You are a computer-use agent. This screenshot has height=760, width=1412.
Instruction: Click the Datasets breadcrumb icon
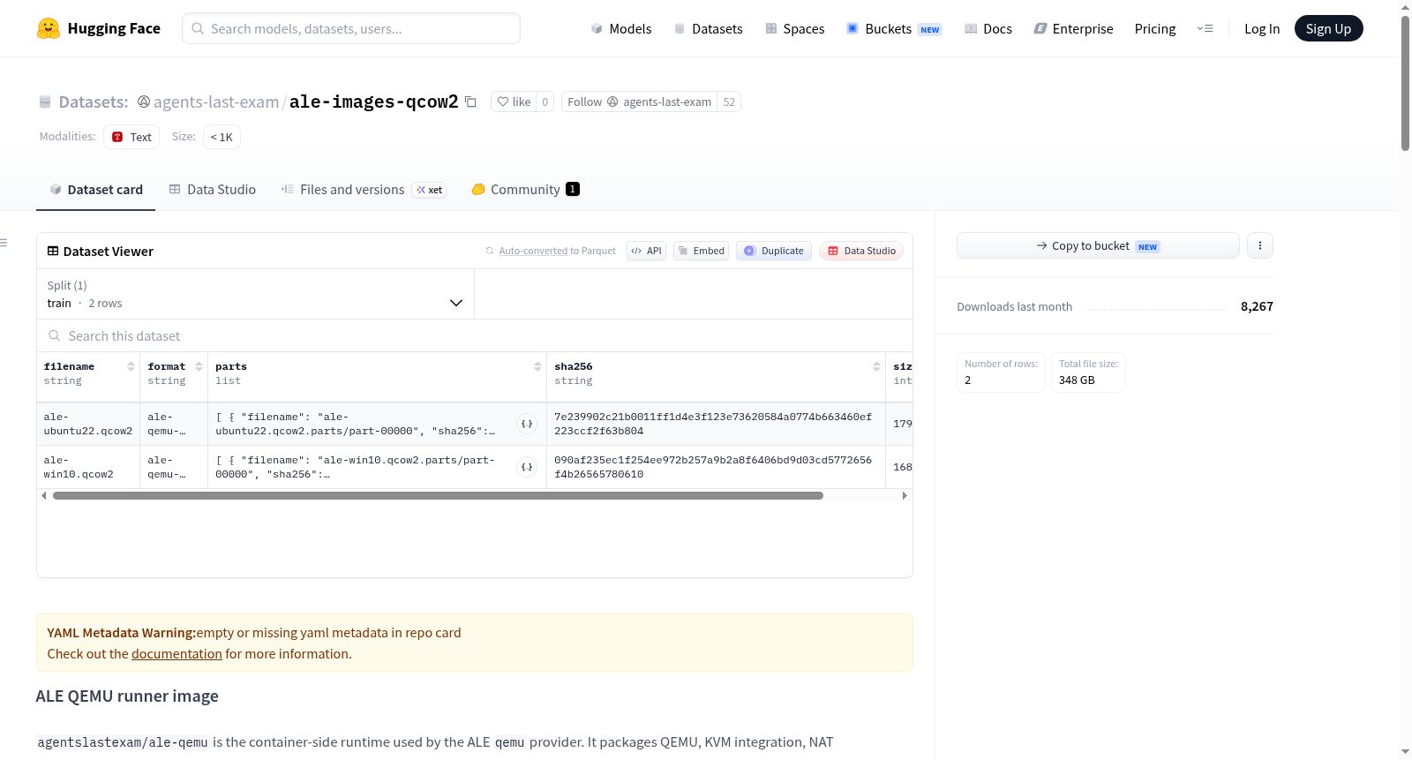tap(45, 102)
